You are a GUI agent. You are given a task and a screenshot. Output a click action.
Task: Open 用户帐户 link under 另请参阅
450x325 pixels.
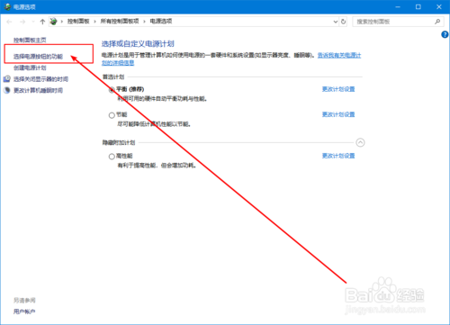point(24,311)
